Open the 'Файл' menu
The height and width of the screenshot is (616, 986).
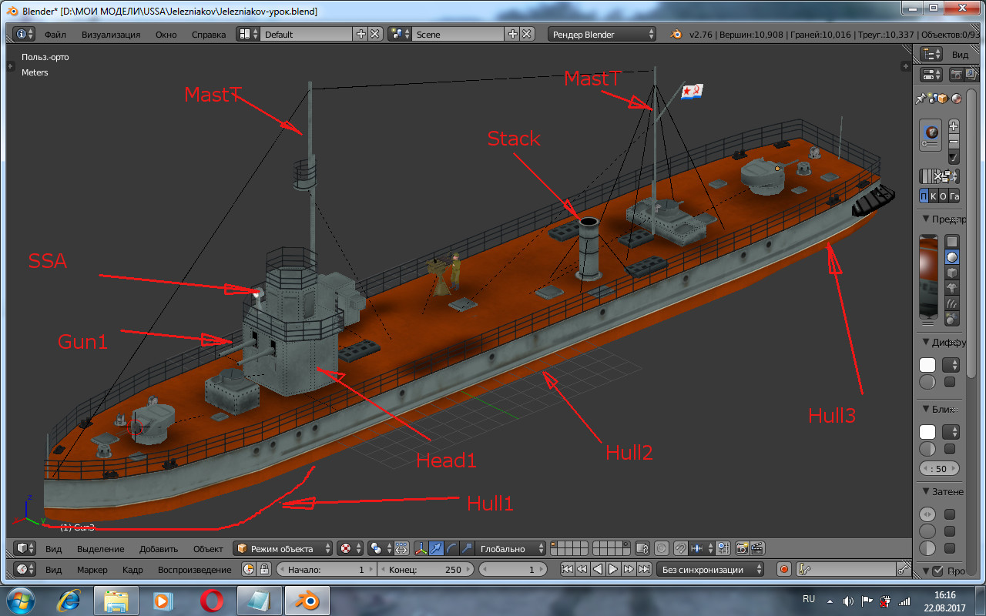[x=55, y=34]
